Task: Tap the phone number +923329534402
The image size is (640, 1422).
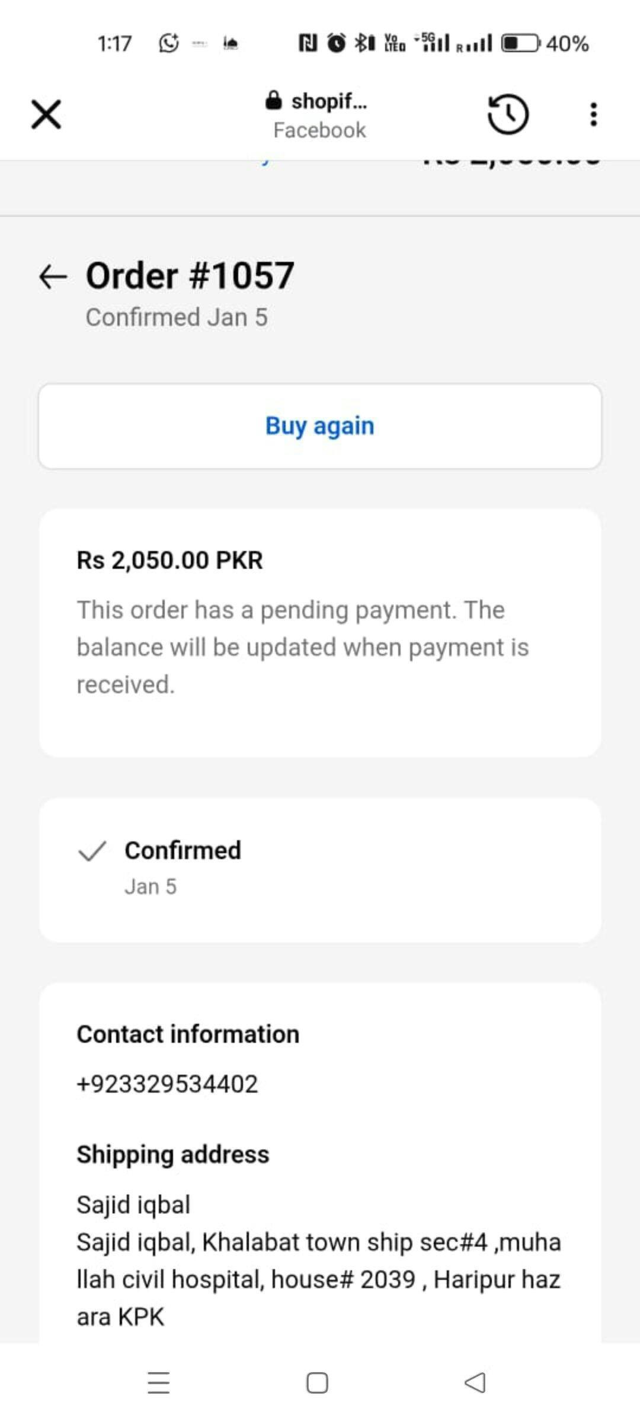Action: click(x=168, y=1084)
